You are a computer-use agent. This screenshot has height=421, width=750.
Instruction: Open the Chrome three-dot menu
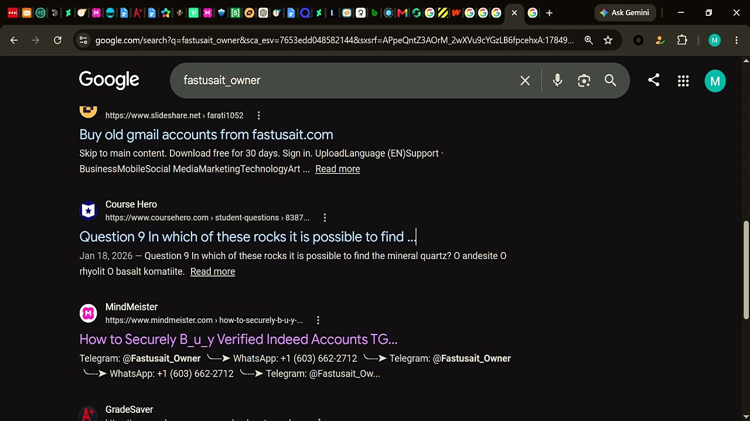[737, 40]
